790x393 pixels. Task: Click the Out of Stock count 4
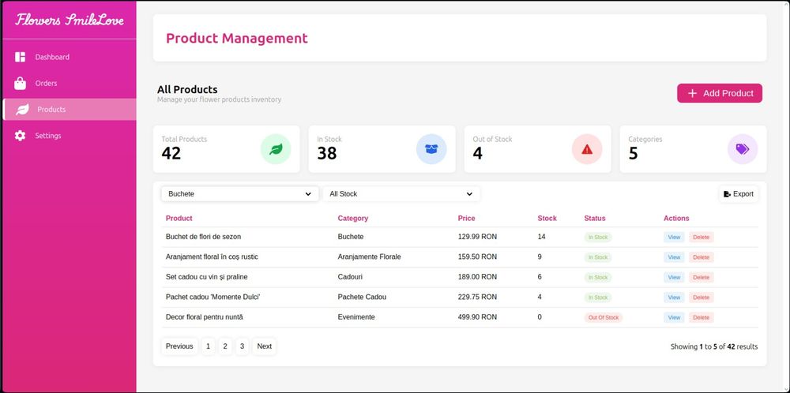tap(478, 153)
